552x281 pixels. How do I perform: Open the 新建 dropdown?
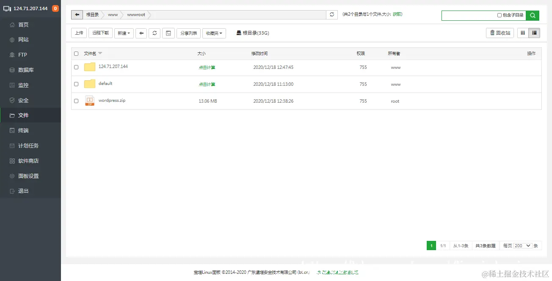(x=124, y=33)
